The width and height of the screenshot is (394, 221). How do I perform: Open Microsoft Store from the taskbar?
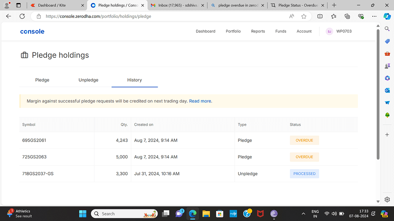point(220,213)
